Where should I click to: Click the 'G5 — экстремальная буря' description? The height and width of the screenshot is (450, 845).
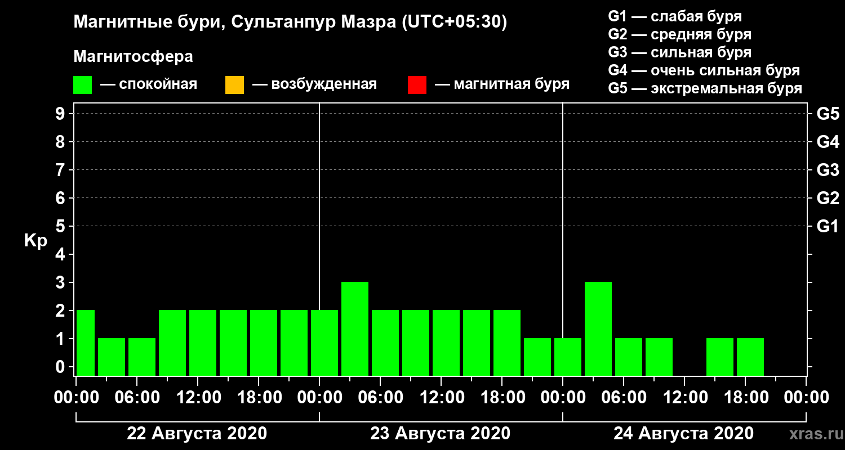705,89
